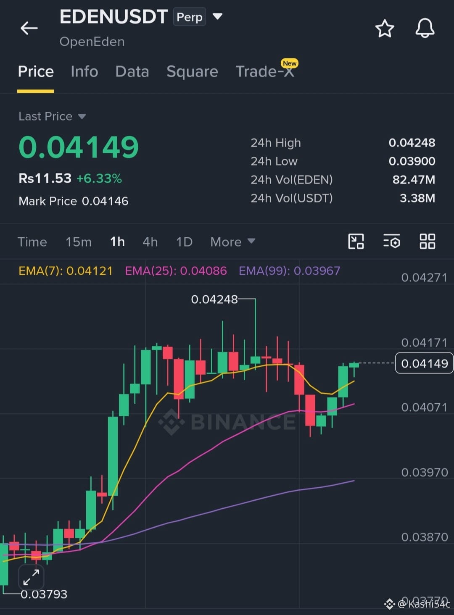454x615 pixels.
Task: Tap the chart high label 0.04248
Action: pyautogui.click(x=214, y=300)
